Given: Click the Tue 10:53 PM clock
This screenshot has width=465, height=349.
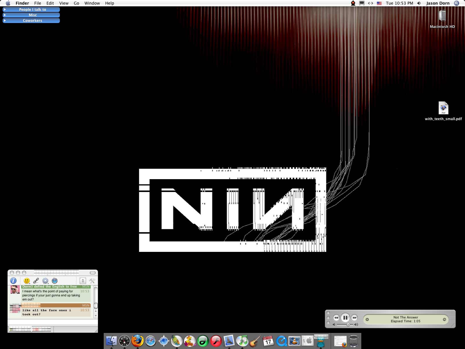Looking at the screenshot, I should coord(399,3).
